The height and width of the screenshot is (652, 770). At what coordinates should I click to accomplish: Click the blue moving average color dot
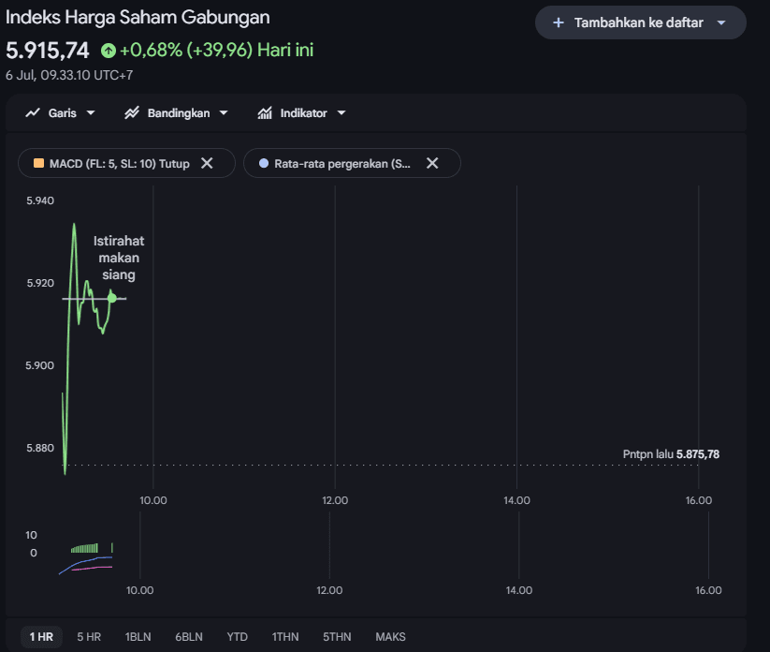(x=264, y=163)
